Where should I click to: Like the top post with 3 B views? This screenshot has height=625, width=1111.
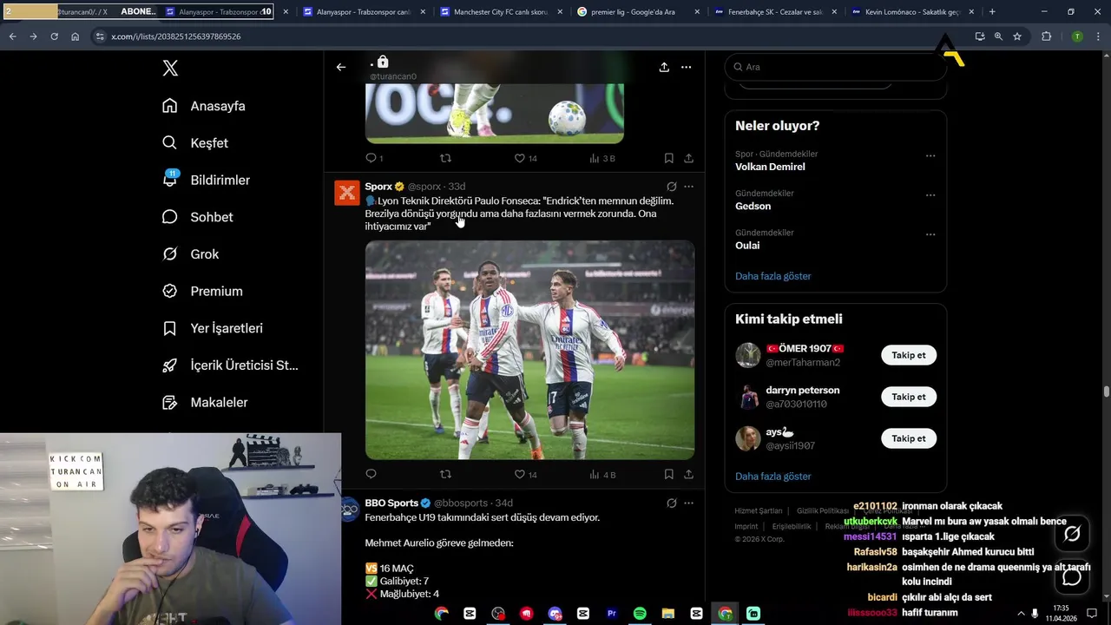pyautogui.click(x=525, y=158)
